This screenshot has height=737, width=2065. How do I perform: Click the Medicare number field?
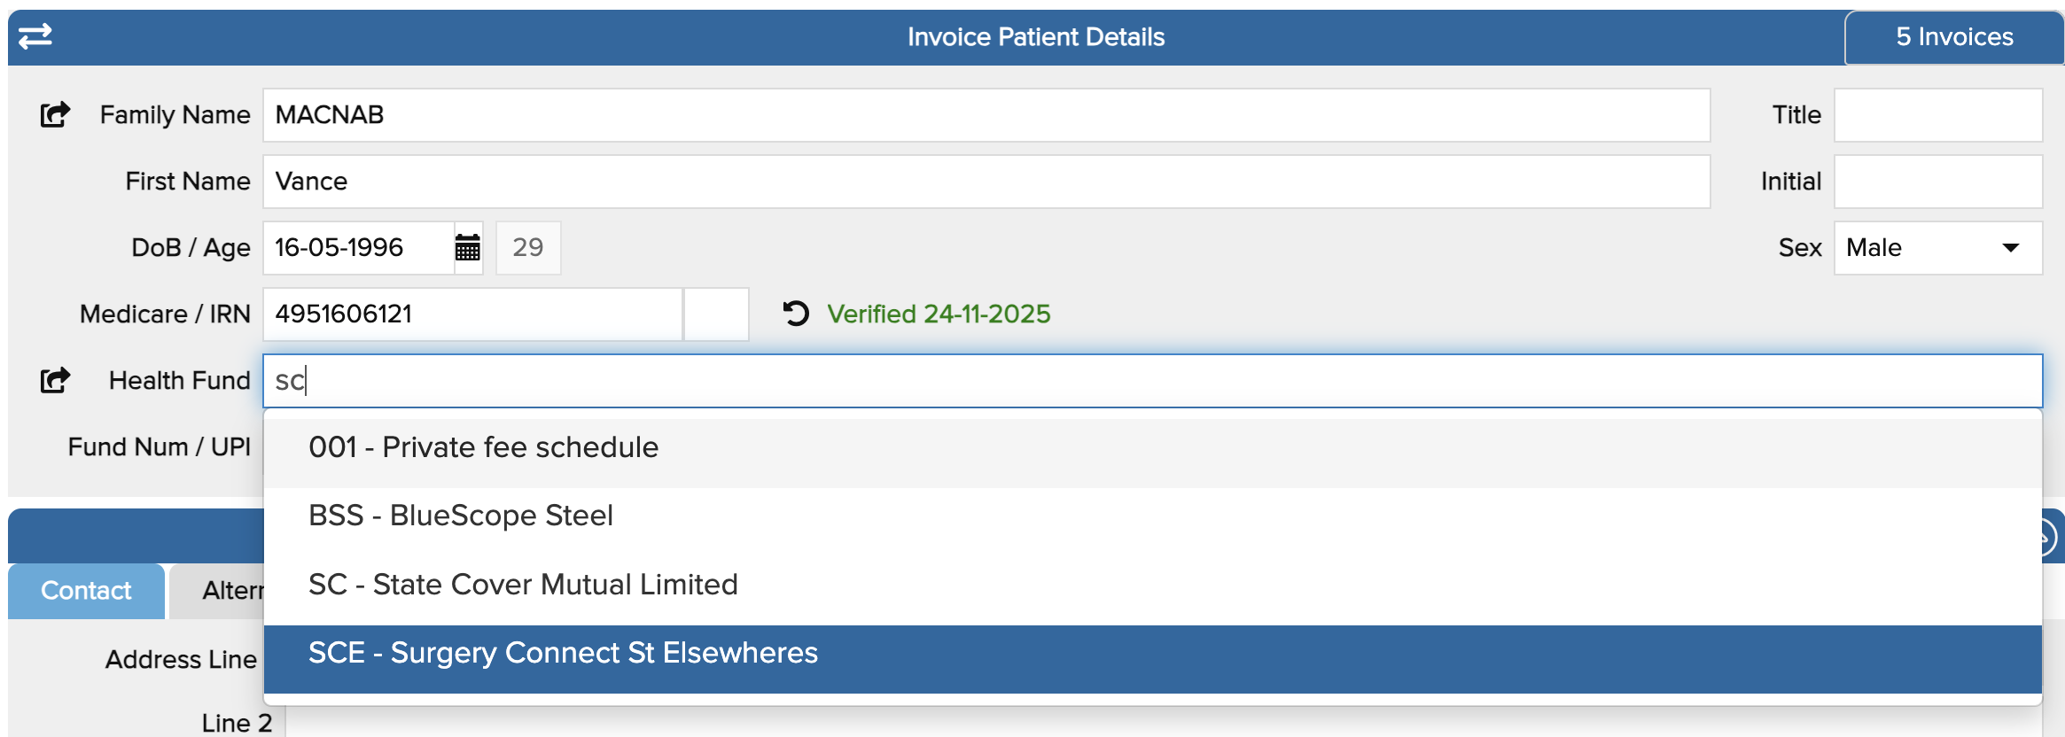pos(471,314)
